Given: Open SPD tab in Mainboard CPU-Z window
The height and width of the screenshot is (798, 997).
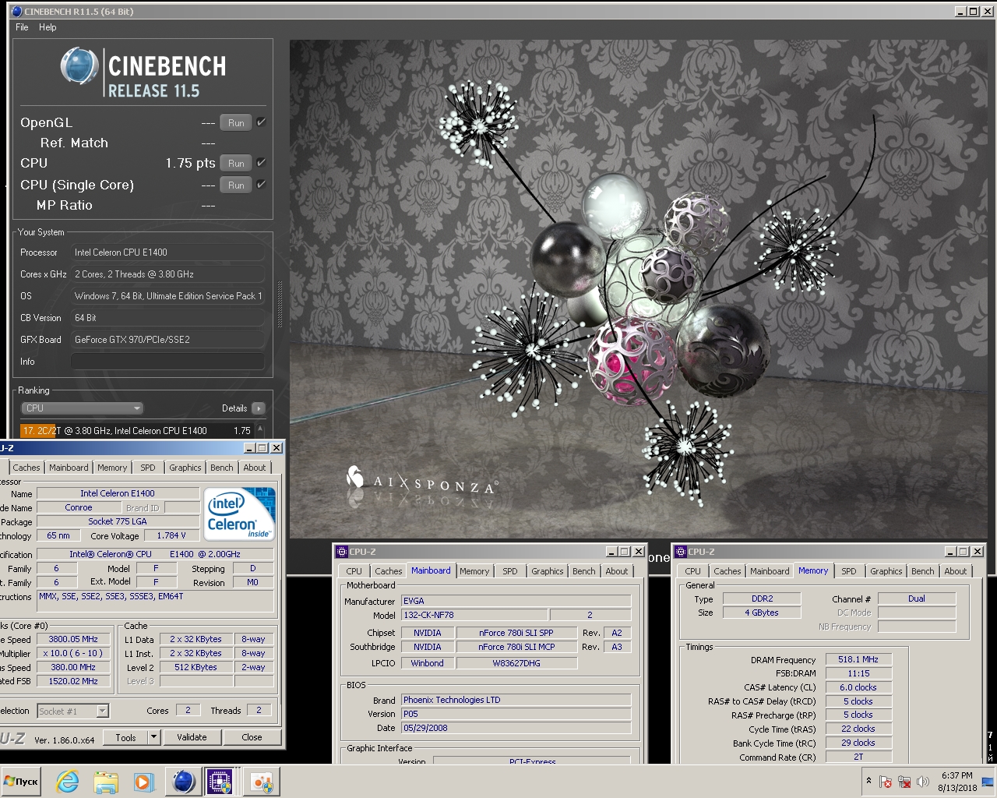Looking at the screenshot, I should [x=510, y=571].
